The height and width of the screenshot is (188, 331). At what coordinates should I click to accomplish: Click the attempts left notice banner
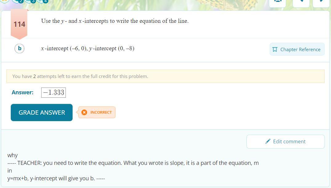(165, 76)
